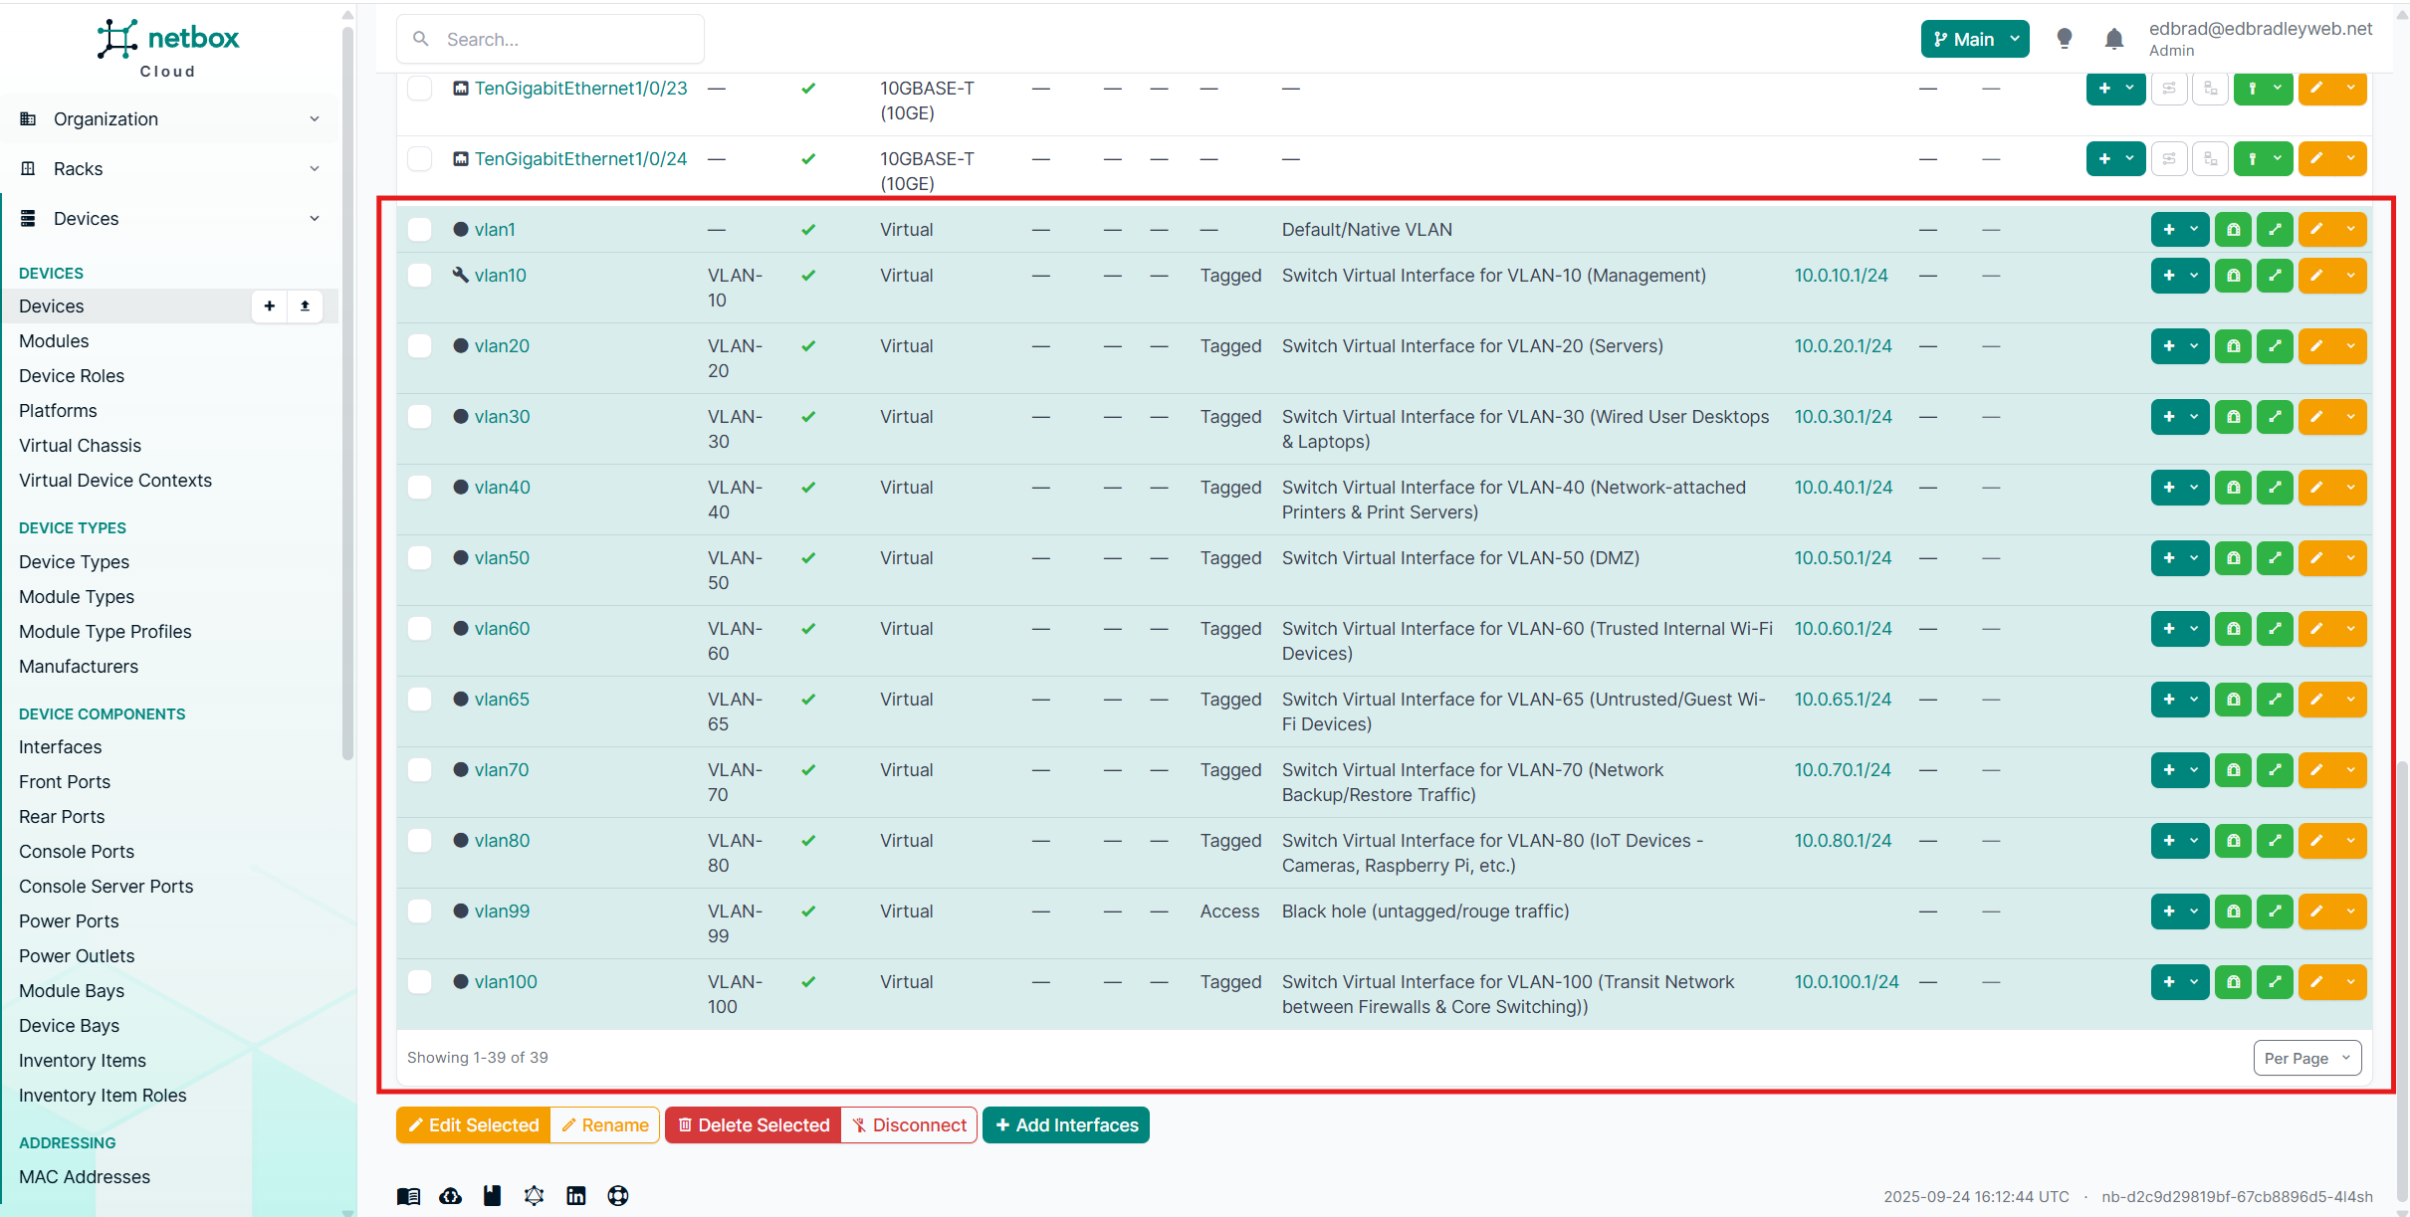Click import upload icon beside Devices
Viewport: 2410px width, 1217px height.
click(x=305, y=306)
